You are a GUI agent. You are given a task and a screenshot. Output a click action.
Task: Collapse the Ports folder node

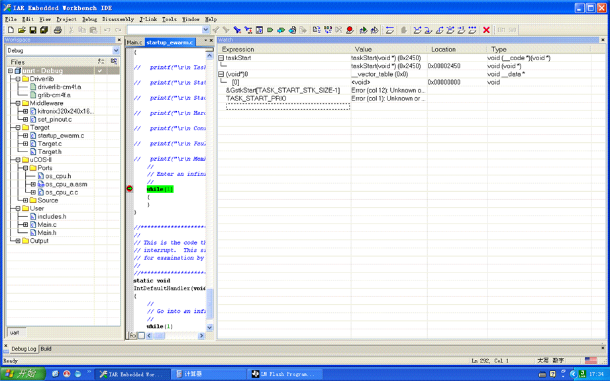26,168
